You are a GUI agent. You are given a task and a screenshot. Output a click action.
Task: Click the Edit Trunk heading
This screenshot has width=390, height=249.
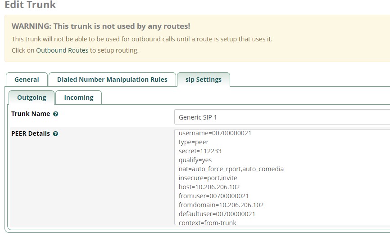[30, 4]
